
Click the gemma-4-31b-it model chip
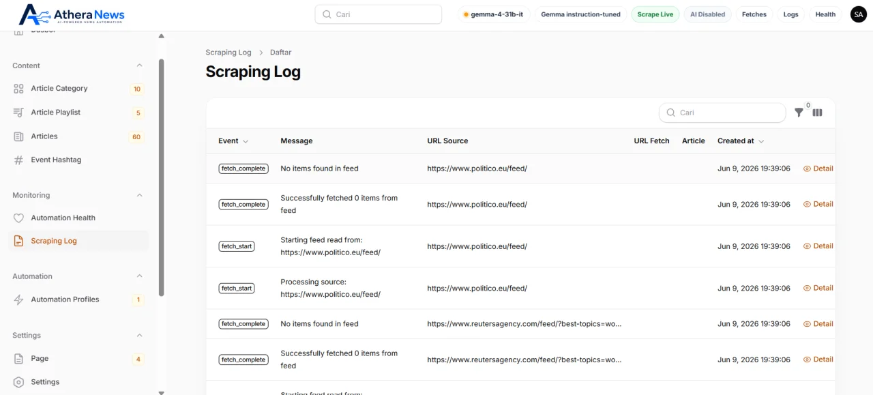pos(494,14)
